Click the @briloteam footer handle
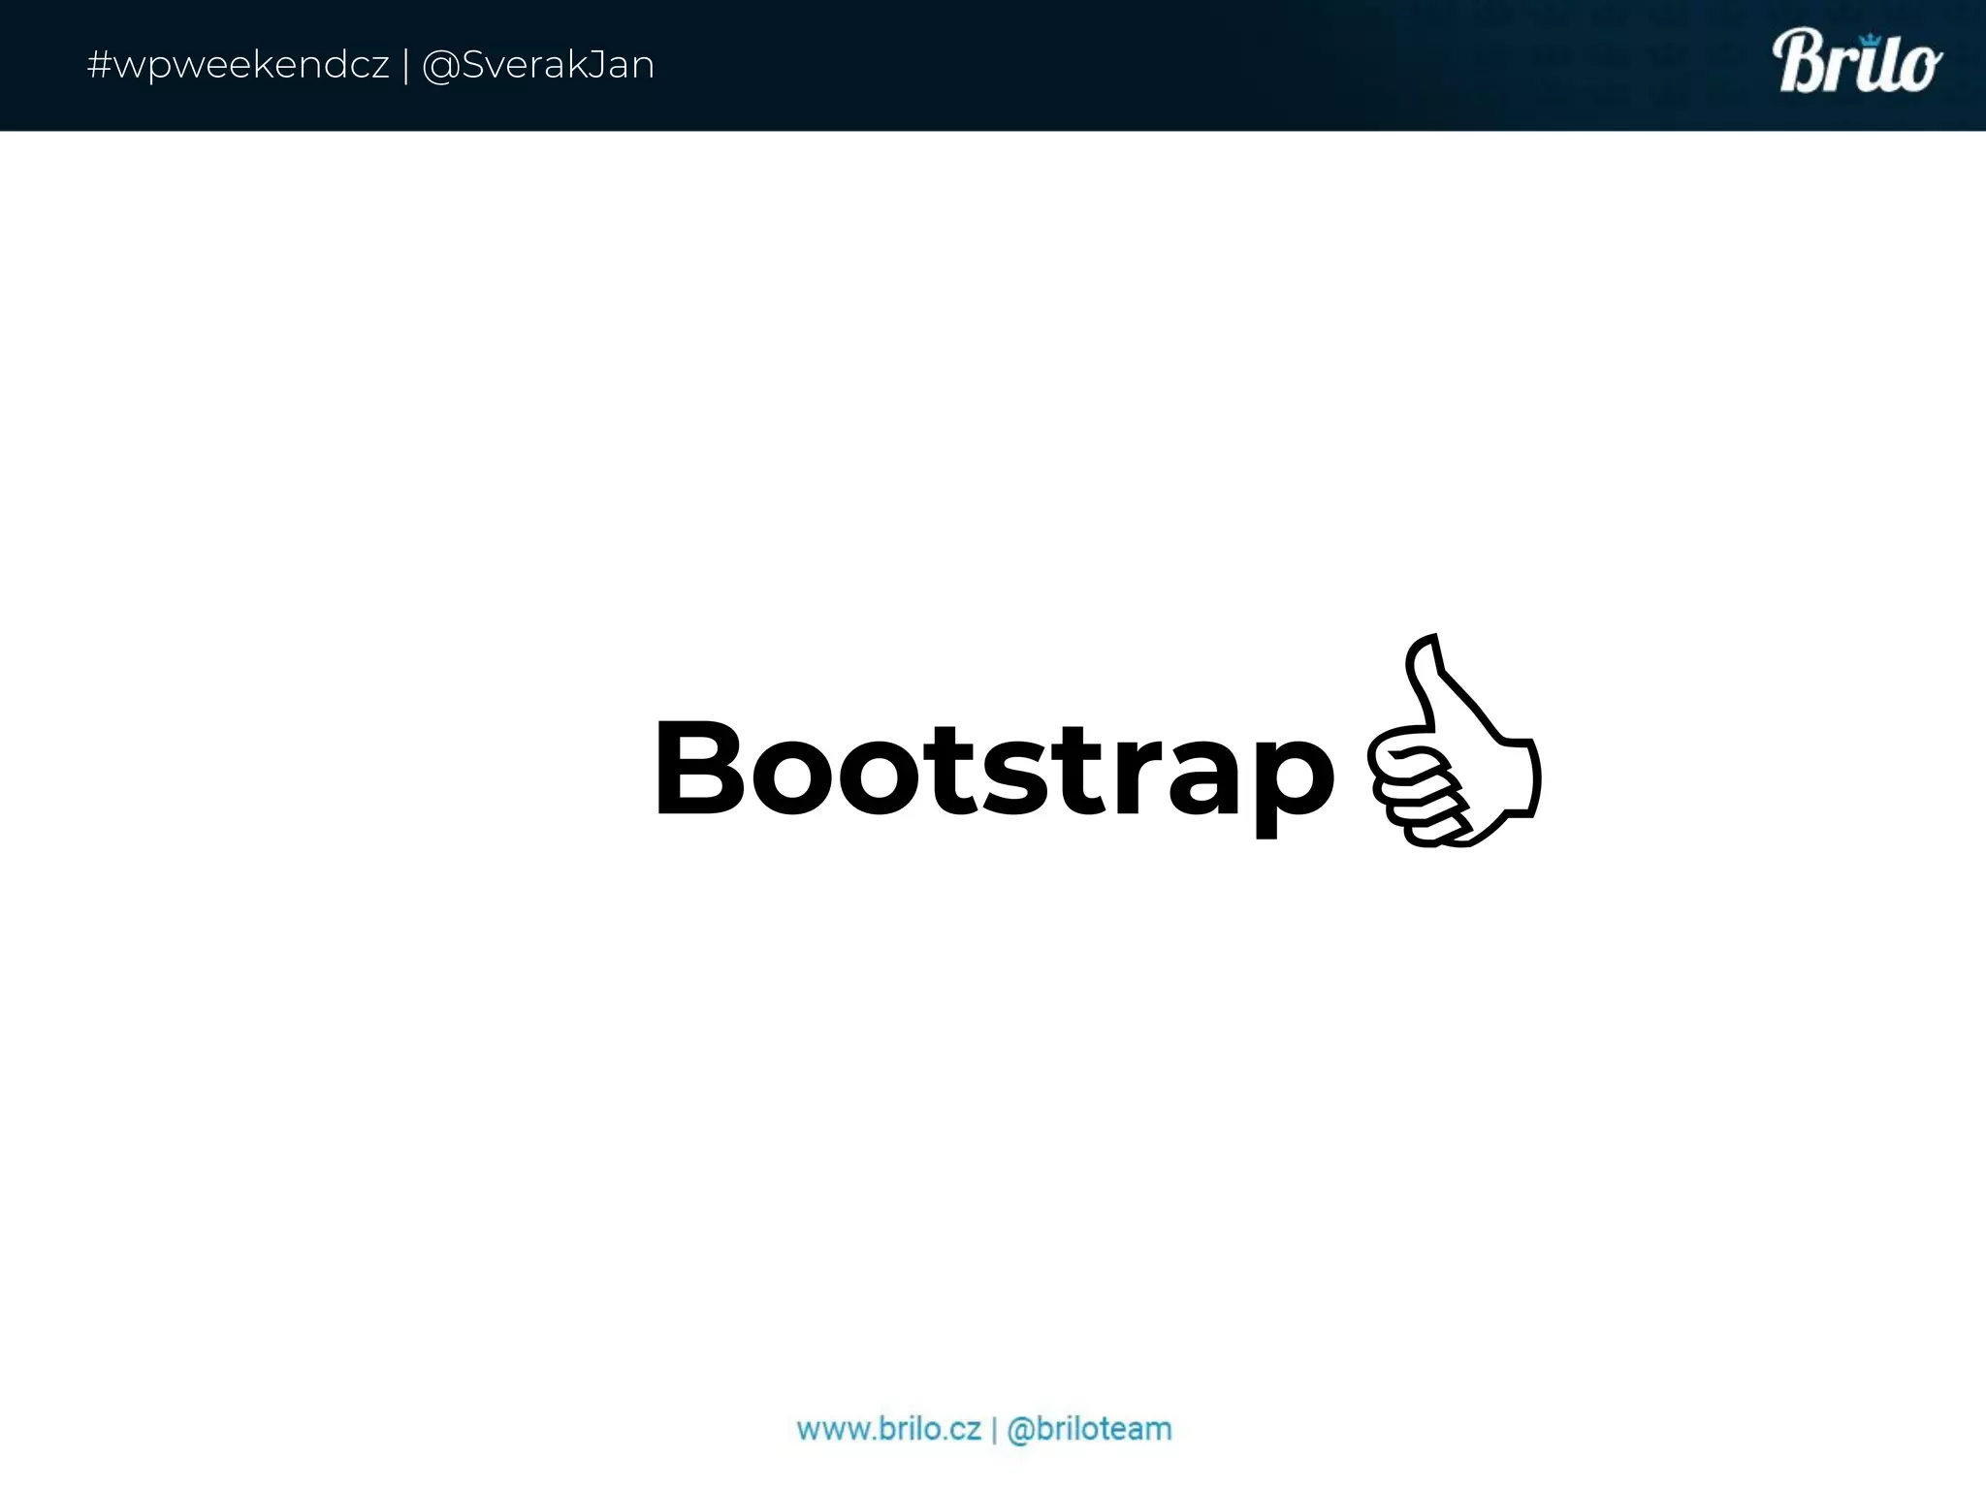Screen dimensions: 1986x1489 1090,1429
